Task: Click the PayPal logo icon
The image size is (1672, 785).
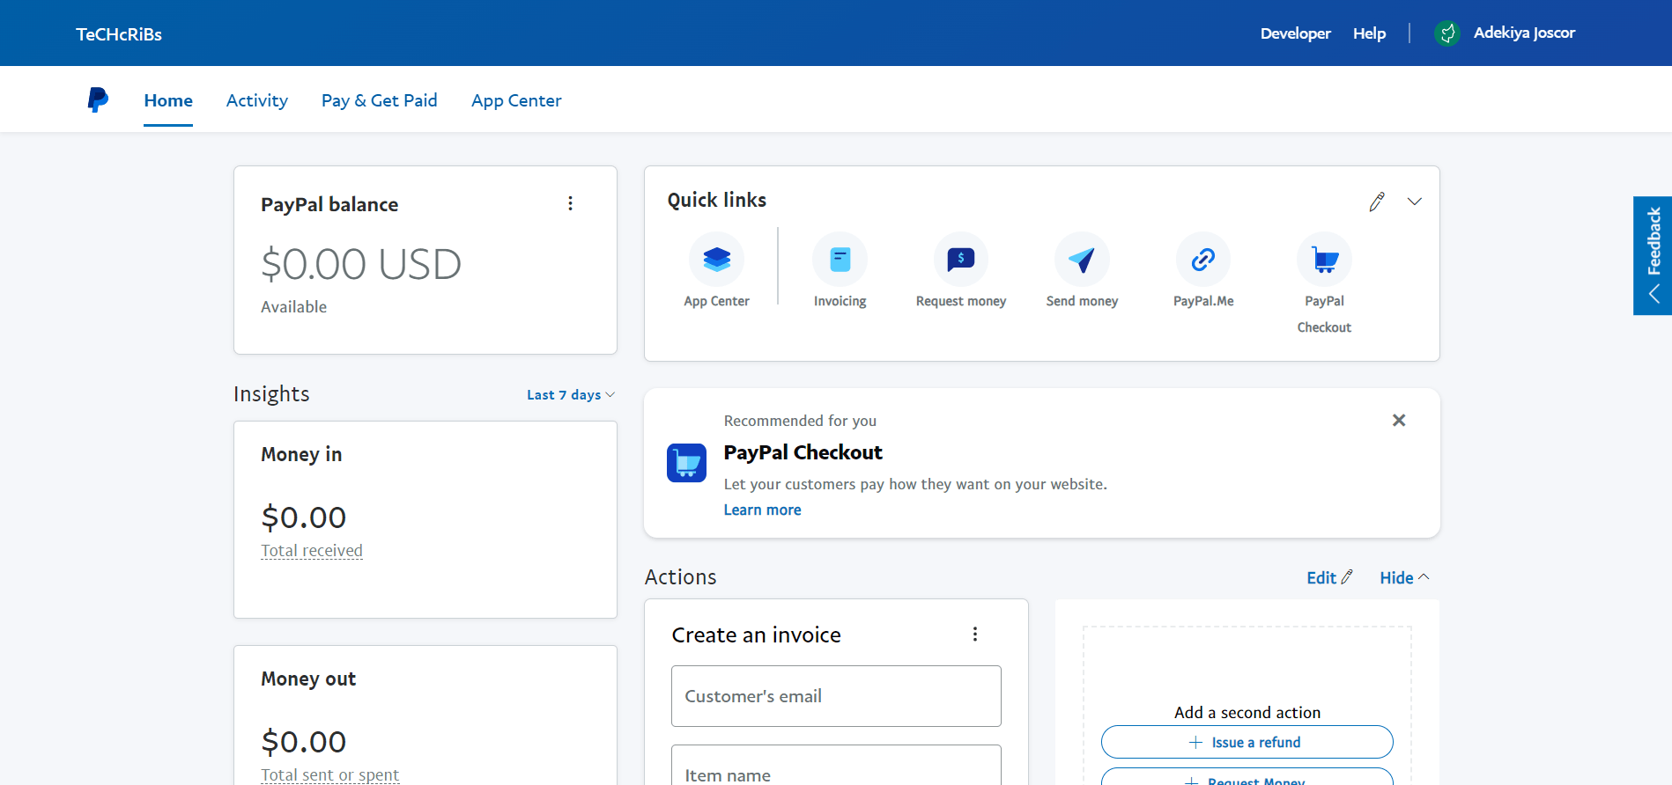Action: pos(98,99)
